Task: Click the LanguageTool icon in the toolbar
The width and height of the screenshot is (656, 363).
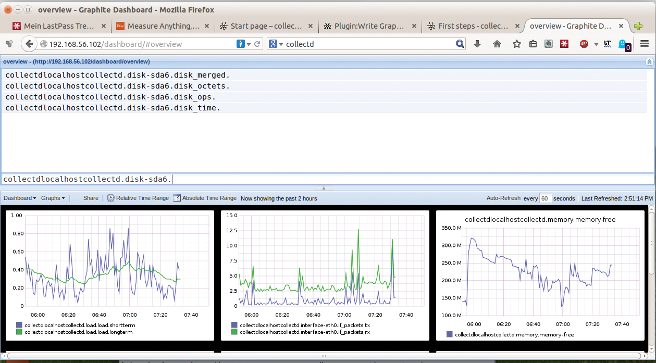Action: pyautogui.click(x=607, y=44)
